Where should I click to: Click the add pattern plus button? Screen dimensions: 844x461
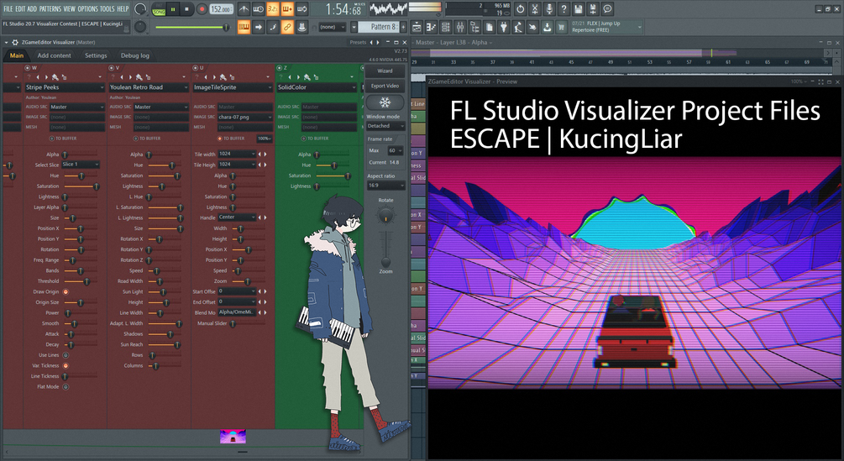[x=403, y=26]
